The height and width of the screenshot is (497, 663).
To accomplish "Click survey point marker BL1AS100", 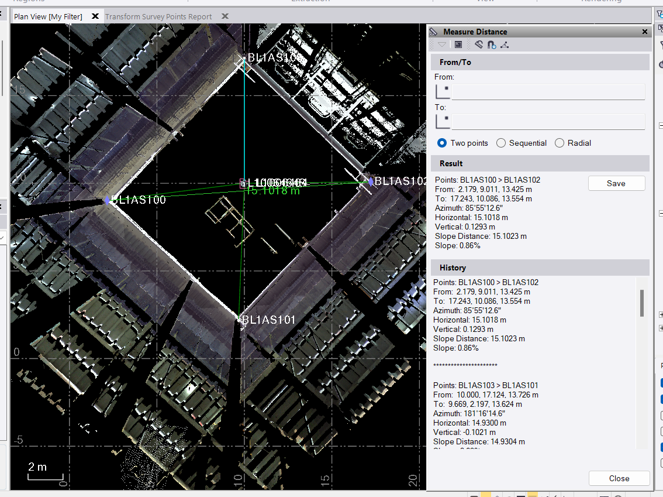I will point(108,200).
